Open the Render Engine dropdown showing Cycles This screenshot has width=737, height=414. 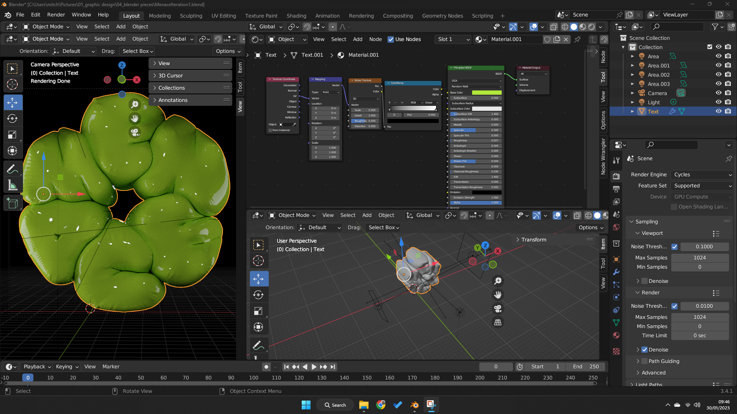[701, 174]
